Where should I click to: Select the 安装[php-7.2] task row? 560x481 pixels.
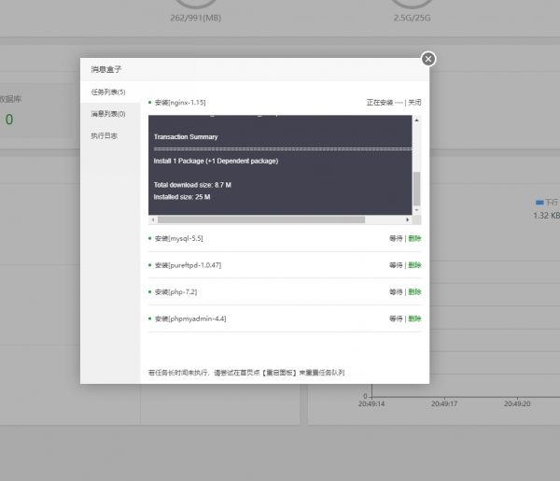point(285,292)
